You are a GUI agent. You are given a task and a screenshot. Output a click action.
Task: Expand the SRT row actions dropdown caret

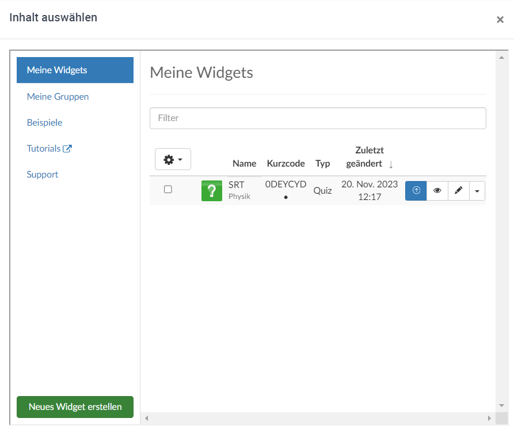pyautogui.click(x=477, y=191)
